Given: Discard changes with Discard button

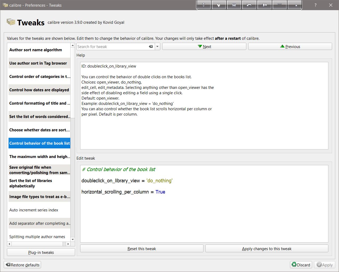Looking at the screenshot, I should click(301, 265).
